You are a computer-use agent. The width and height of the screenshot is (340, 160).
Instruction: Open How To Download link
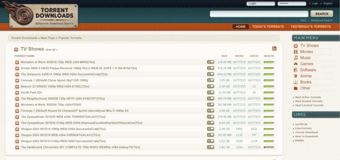[306, 136]
